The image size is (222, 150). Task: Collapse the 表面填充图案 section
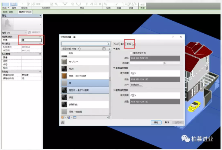pyautogui.click(x=114, y=68)
